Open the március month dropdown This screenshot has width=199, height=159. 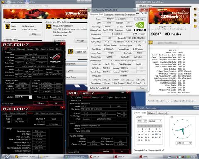tap(155, 121)
